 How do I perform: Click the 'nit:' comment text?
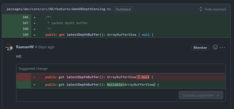pyautogui.click(x=19, y=56)
